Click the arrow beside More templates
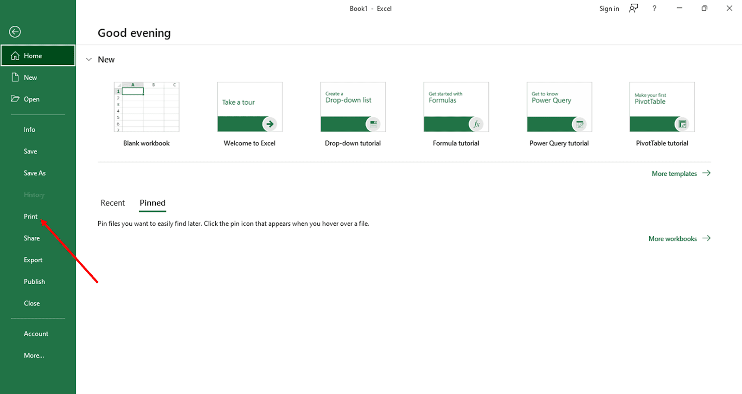This screenshot has width=742, height=394. click(706, 173)
